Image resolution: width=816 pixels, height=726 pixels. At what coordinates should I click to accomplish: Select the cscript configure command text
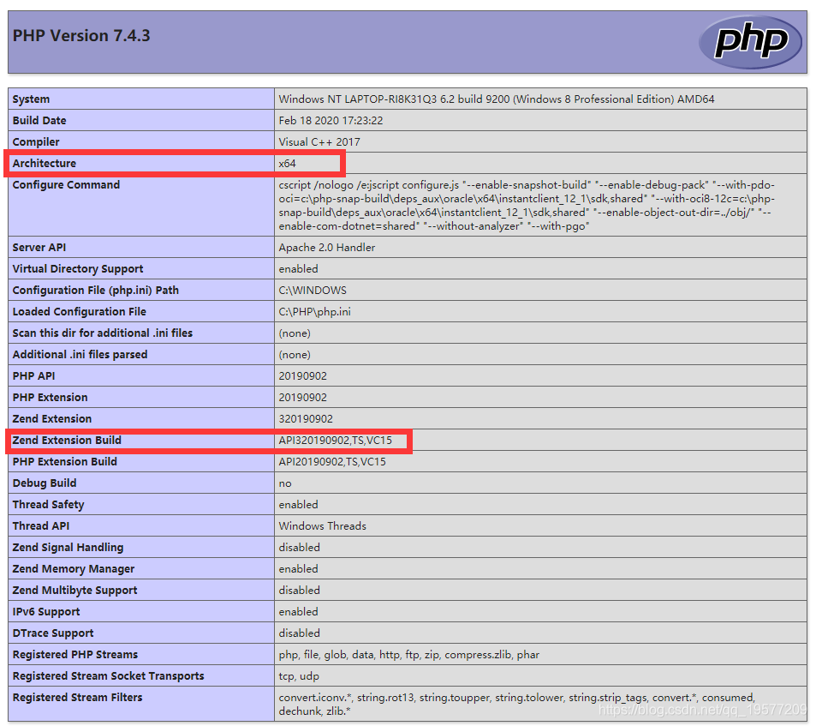point(527,205)
